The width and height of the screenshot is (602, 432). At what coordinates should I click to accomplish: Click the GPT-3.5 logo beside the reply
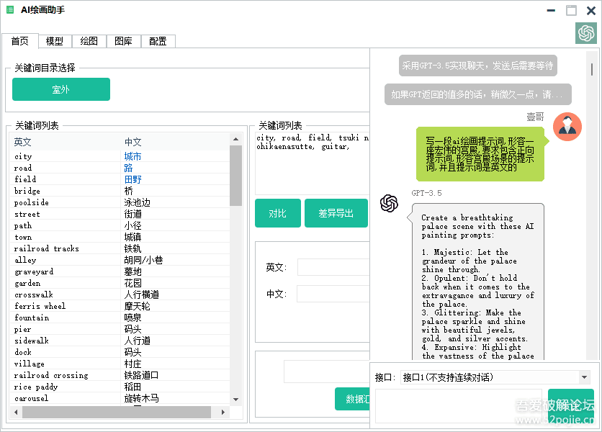[x=390, y=204]
